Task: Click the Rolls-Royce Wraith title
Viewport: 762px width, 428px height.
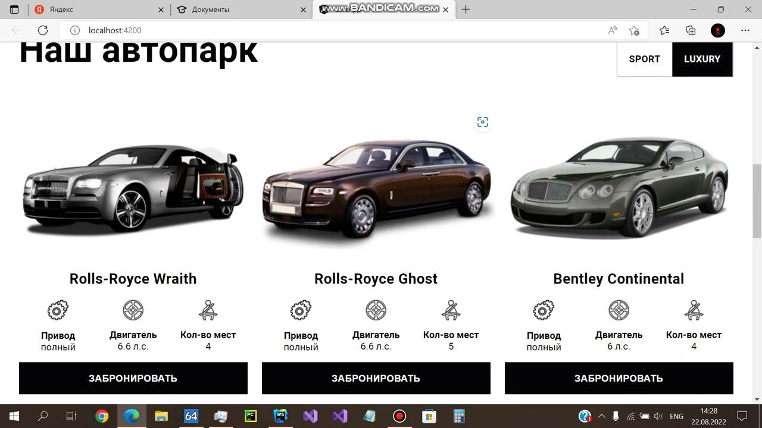Action: (133, 279)
